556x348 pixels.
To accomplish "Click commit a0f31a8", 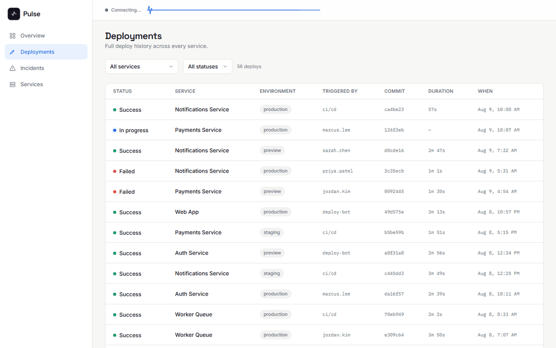I will pyautogui.click(x=394, y=253).
